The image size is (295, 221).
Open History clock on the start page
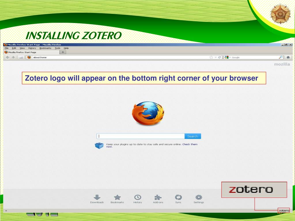(138, 199)
